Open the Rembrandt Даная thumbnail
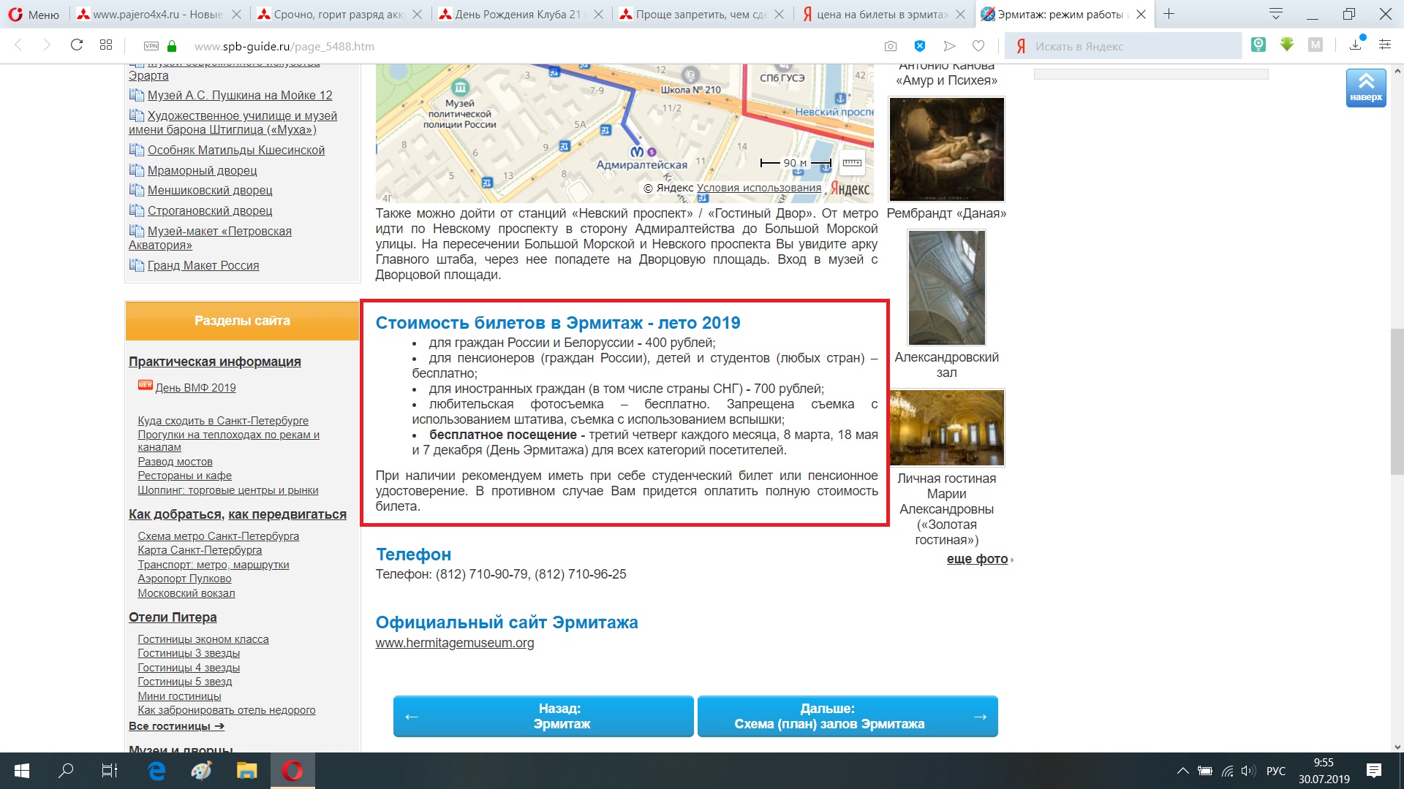Viewport: 1404px width, 789px height. click(x=946, y=149)
